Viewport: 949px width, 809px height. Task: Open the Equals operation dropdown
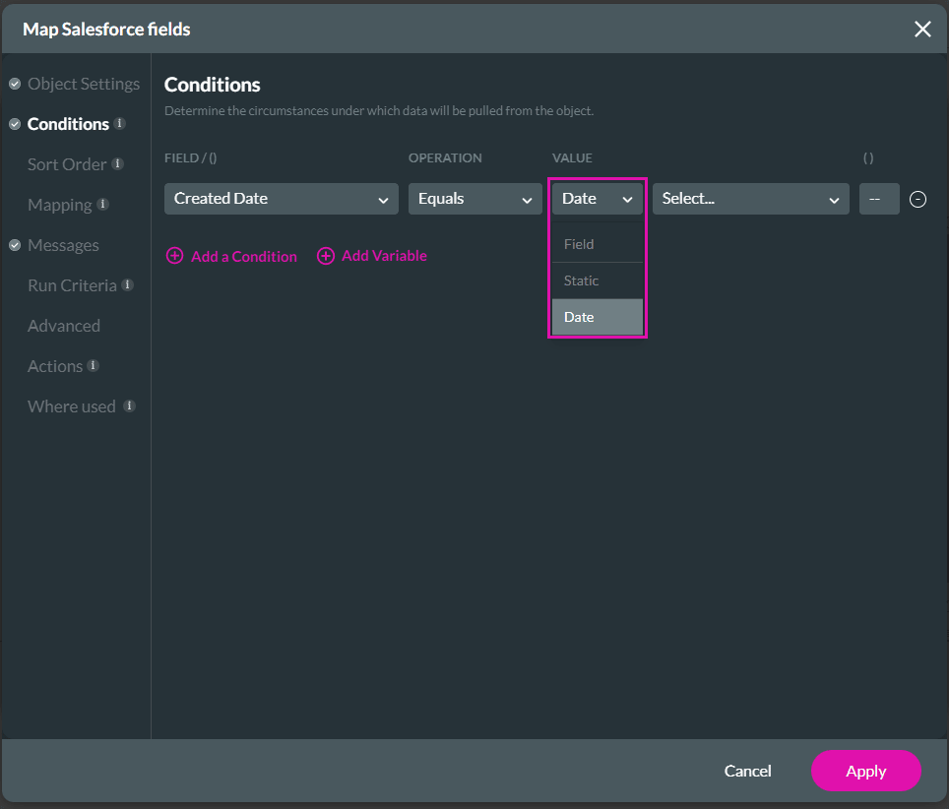474,199
